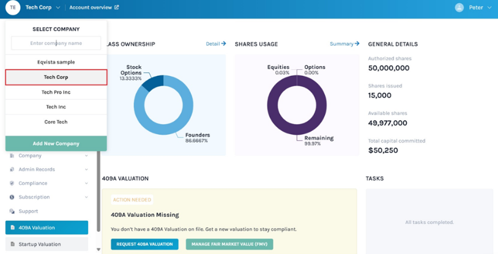Viewport: 498px width, 254px height.
Task: Open the Peter user menu chevron
Action: click(489, 7)
